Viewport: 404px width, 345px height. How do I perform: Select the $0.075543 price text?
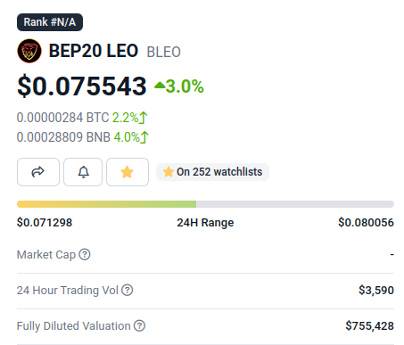[x=82, y=86]
